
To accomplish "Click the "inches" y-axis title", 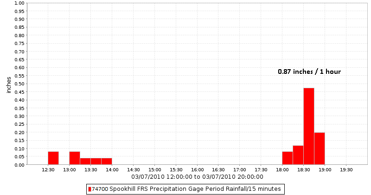I will tap(9, 85).
